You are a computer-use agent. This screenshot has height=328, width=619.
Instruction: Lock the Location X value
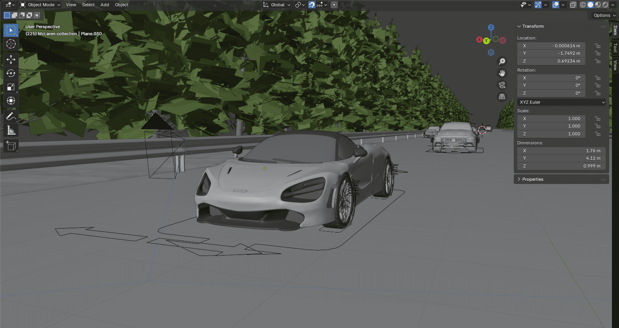[597, 46]
